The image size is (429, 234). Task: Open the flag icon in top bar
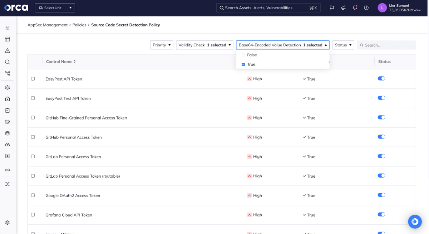click(332, 8)
